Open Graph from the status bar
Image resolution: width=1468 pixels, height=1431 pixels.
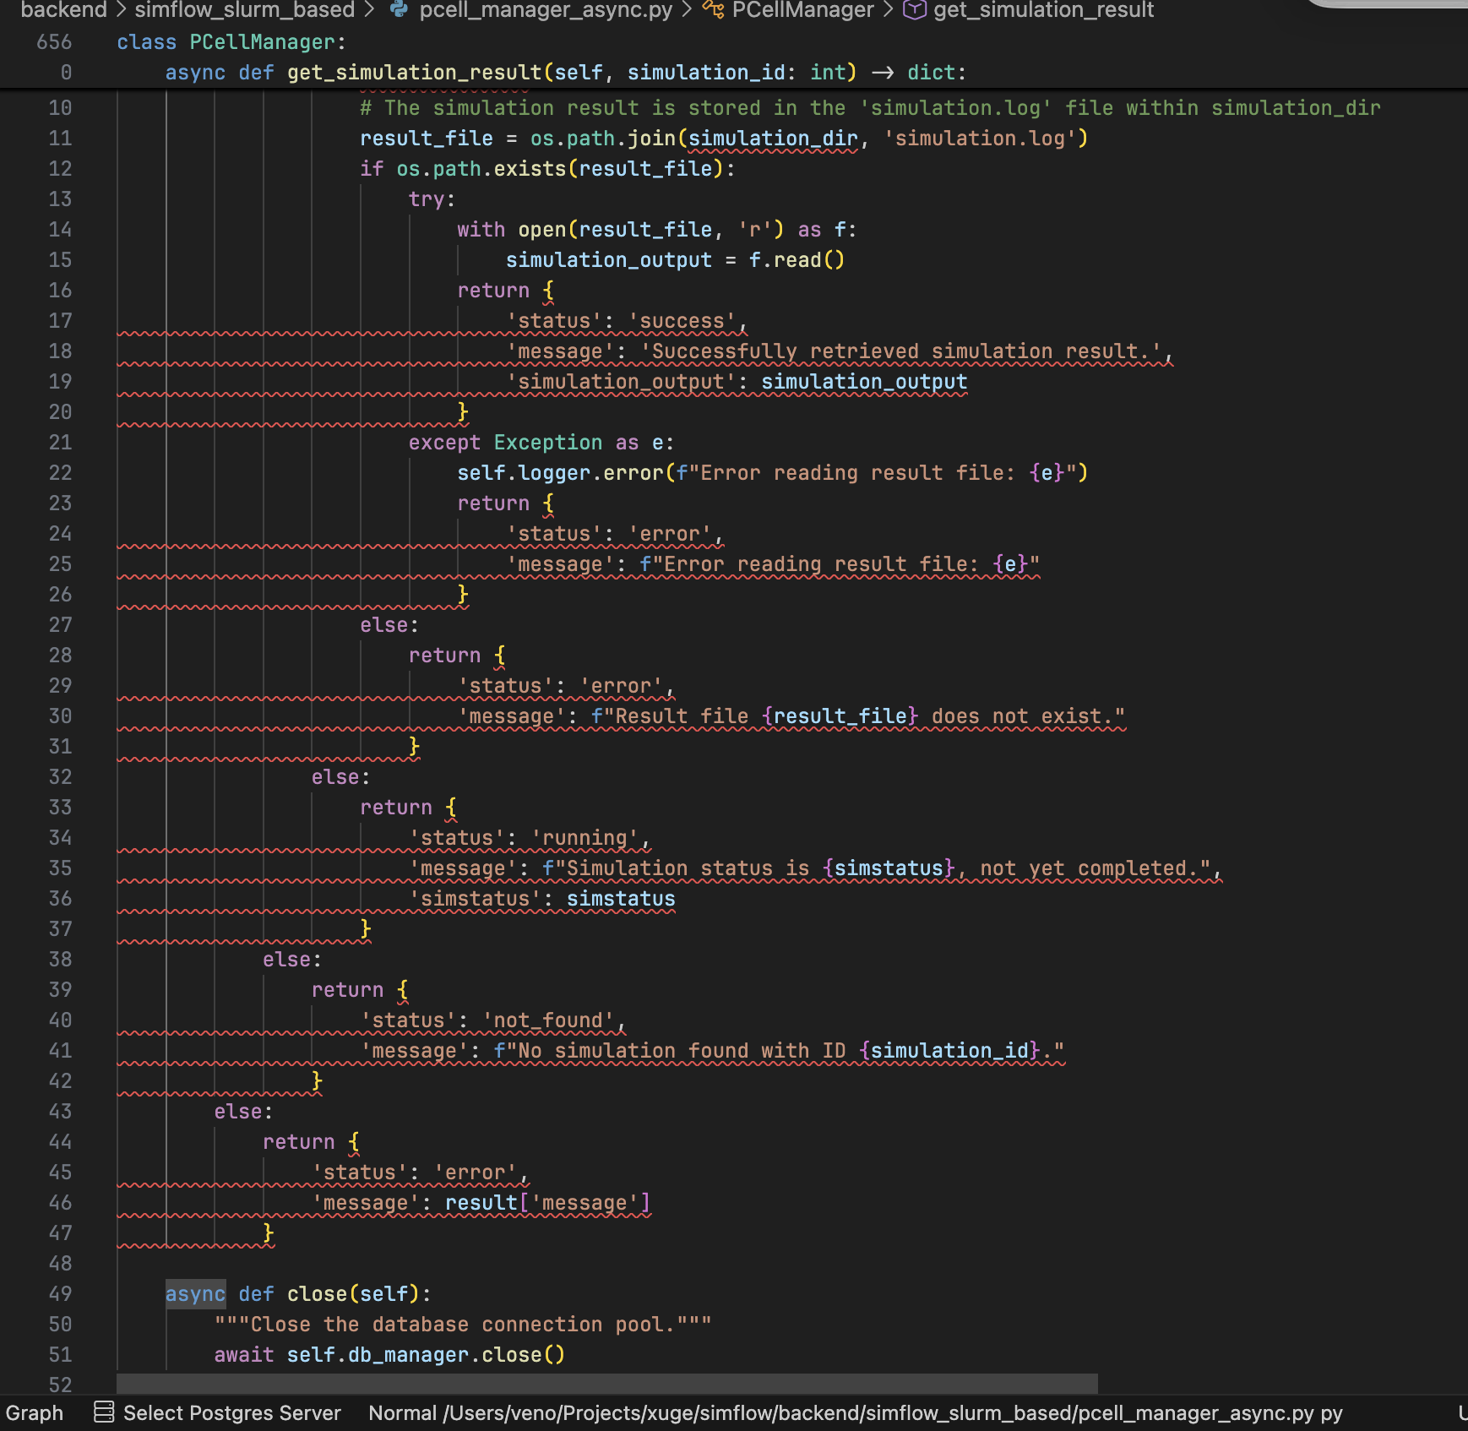coord(34,1412)
